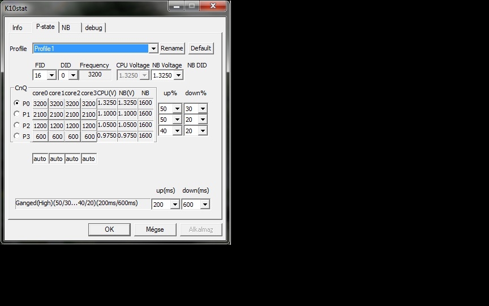Open the debug tab
489x306 pixels.
click(93, 27)
